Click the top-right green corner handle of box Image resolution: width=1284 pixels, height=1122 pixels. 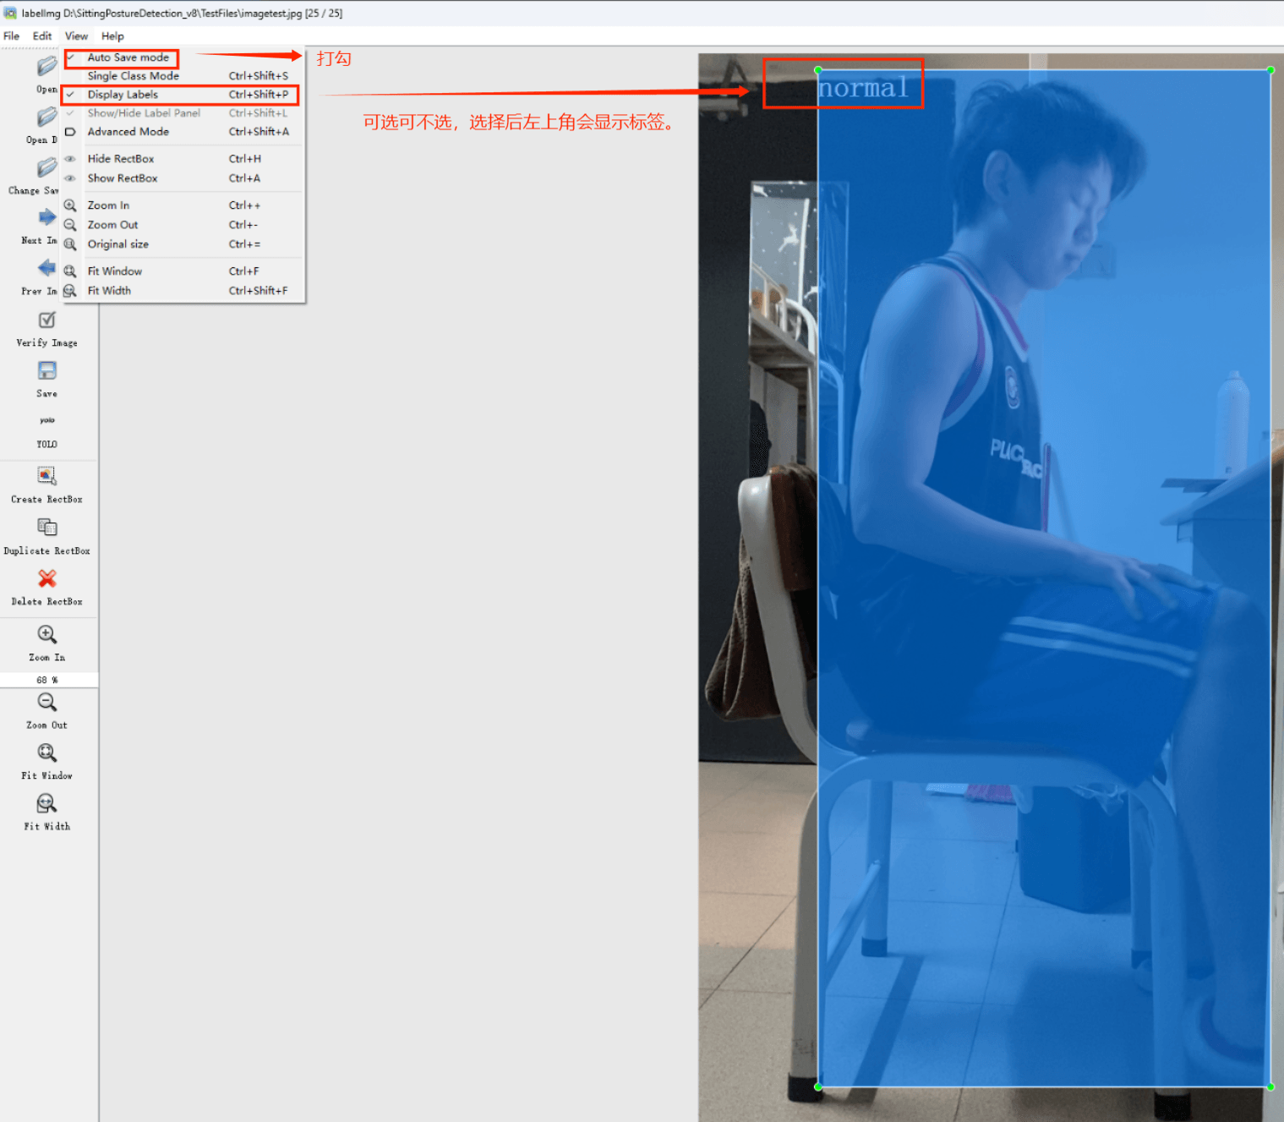(1270, 70)
